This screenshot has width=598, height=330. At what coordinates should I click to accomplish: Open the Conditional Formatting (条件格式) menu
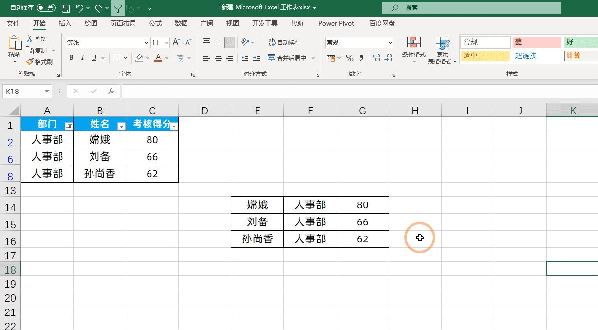pyautogui.click(x=414, y=50)
